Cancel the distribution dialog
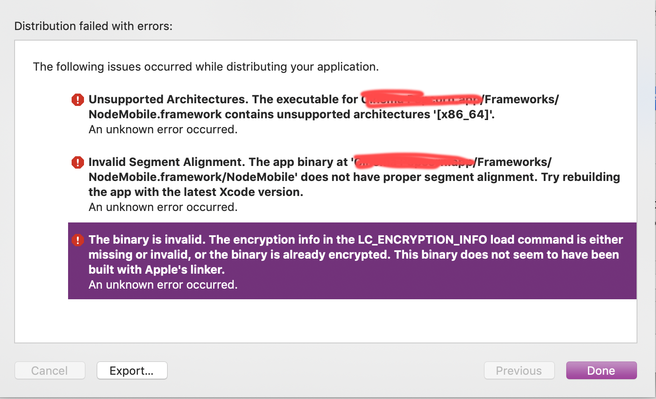The image size is (656, 399). tap(50, 370)
